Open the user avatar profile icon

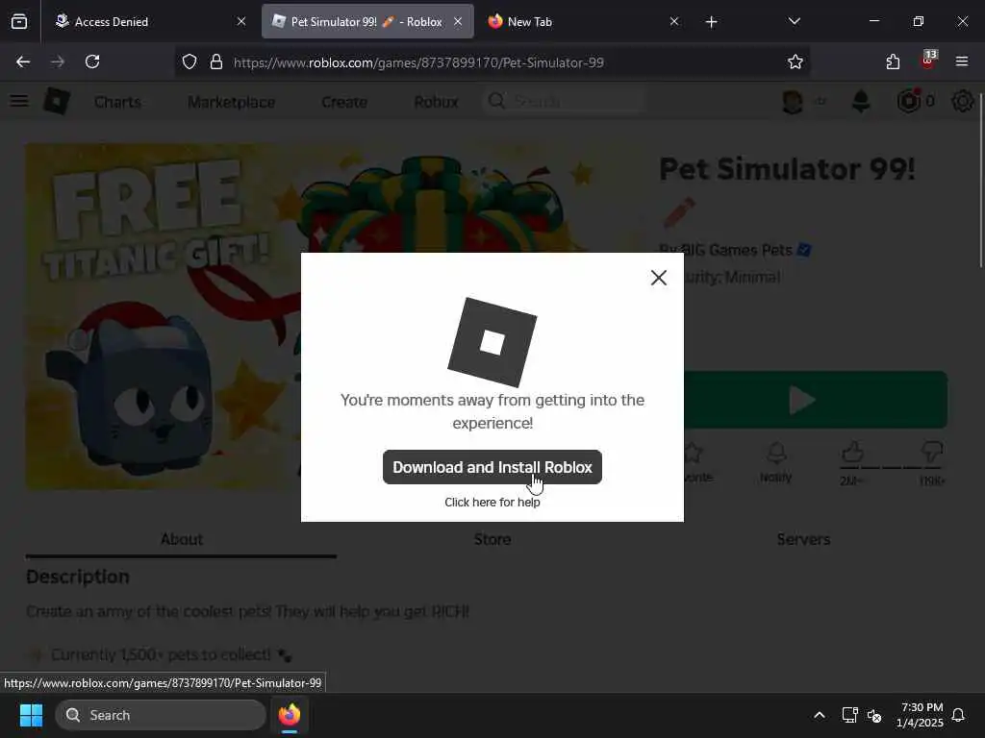click(793, 101)
